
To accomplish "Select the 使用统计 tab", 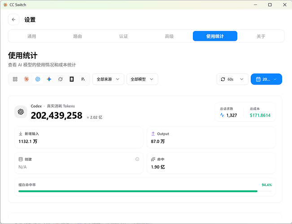I will point(215,36).
